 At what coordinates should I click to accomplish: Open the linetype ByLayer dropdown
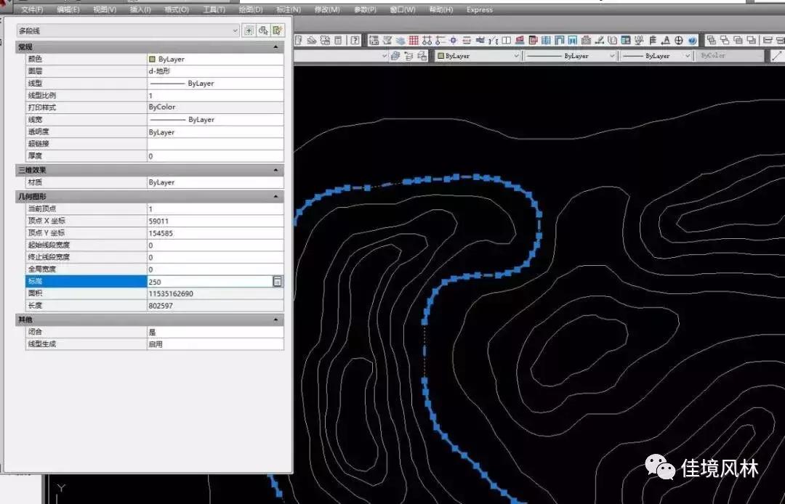pyautogui.click(x=613, y=55)
